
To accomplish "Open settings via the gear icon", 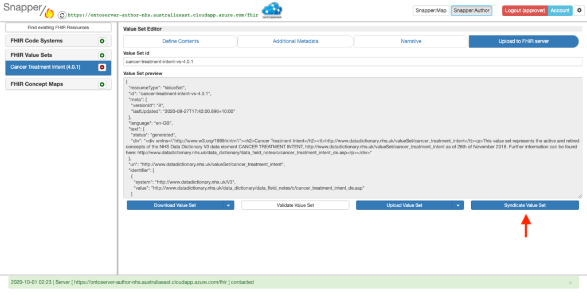I will tap(578, 10).
